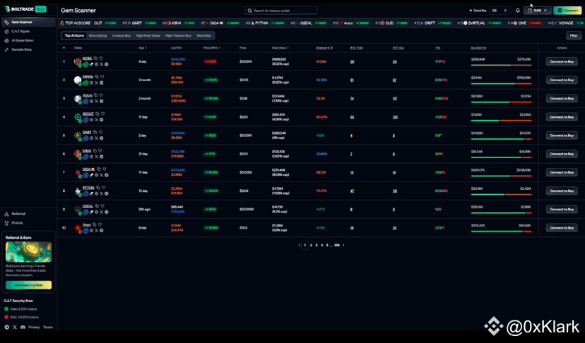Focus the token and wallet search field
This screenshot has height=343, width=585.
280,11
